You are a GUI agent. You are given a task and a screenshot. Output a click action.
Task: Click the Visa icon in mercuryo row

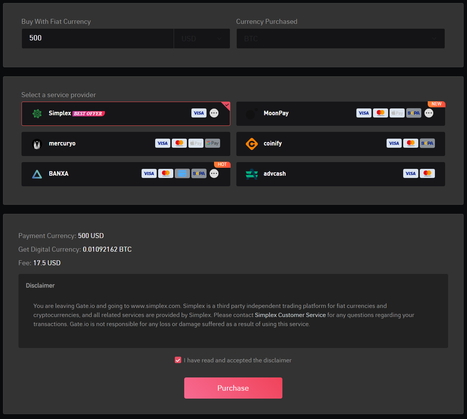tap(163, 143)
